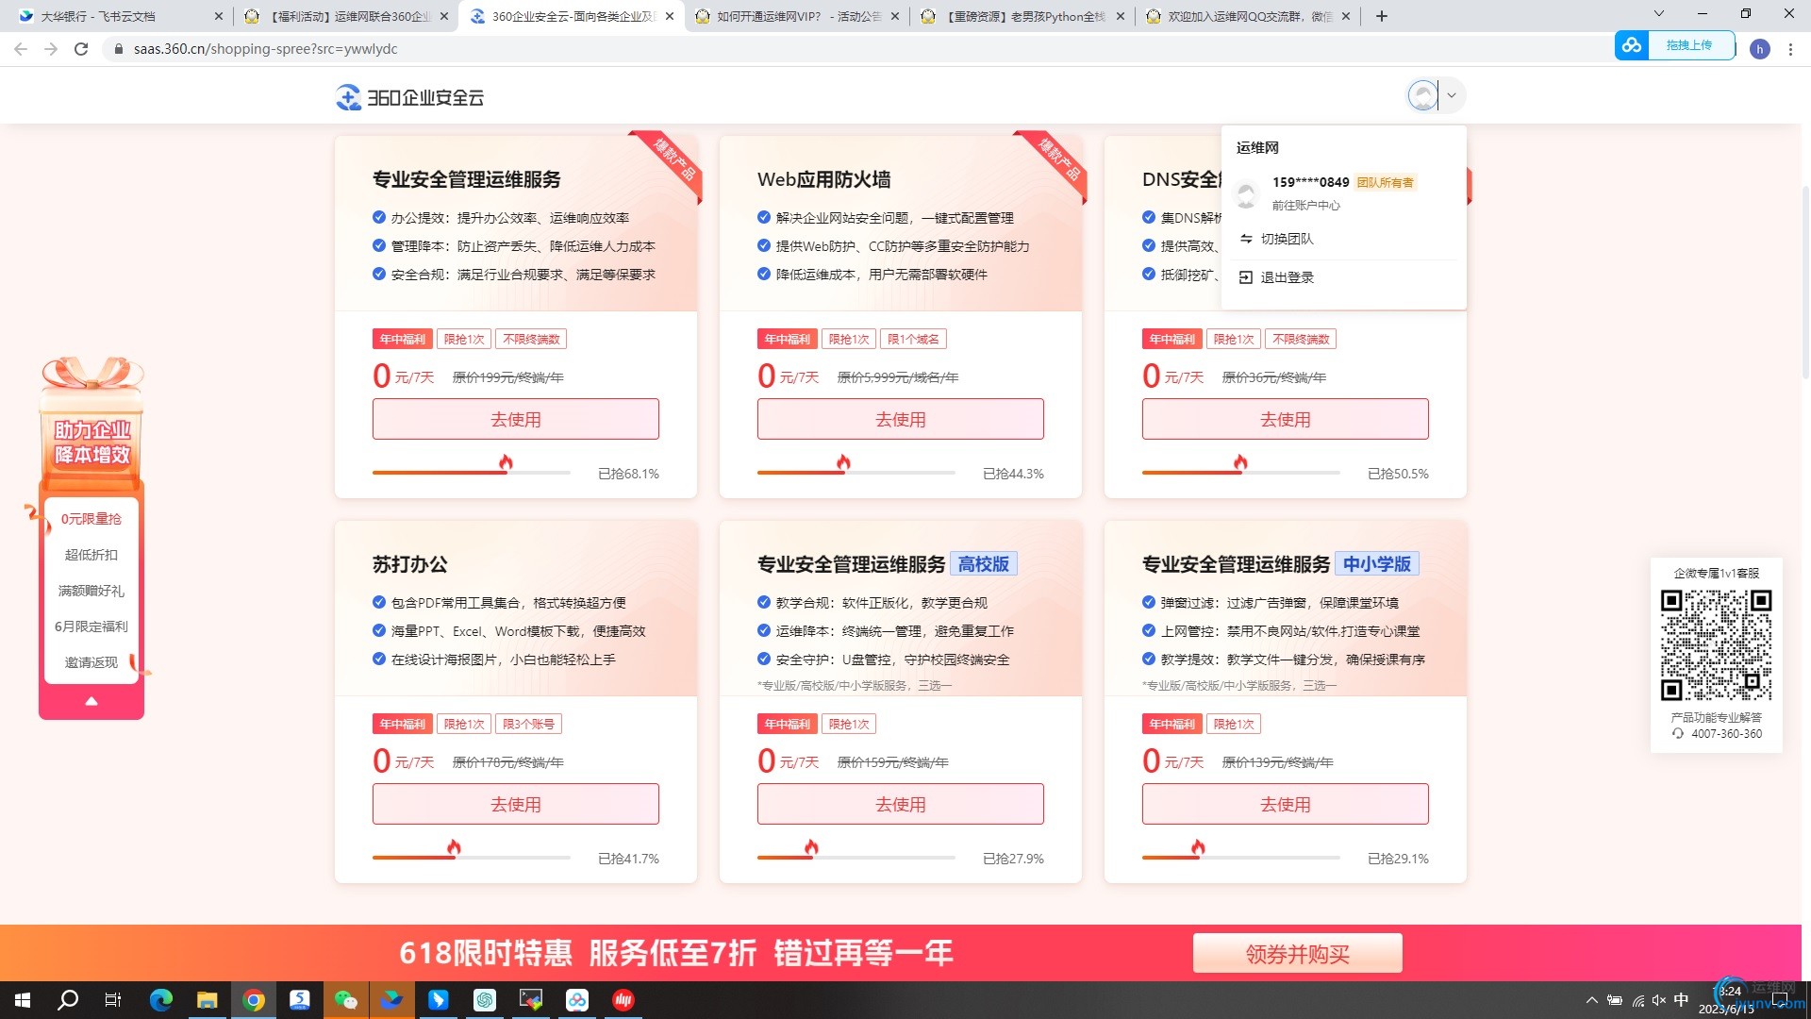The height and width of the screenshot is (1019, 1811).
Task: Open Windows Start menu
Action: click(x=23, y=1000)
